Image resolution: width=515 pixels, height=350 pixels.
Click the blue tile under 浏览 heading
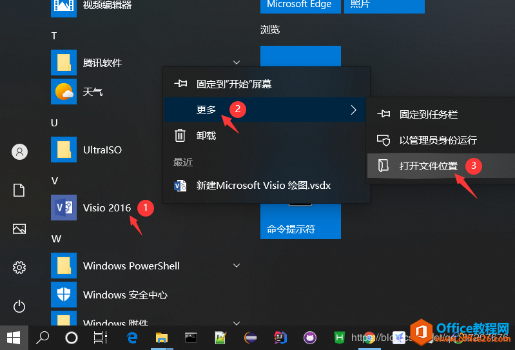click(x=300, y=56)
